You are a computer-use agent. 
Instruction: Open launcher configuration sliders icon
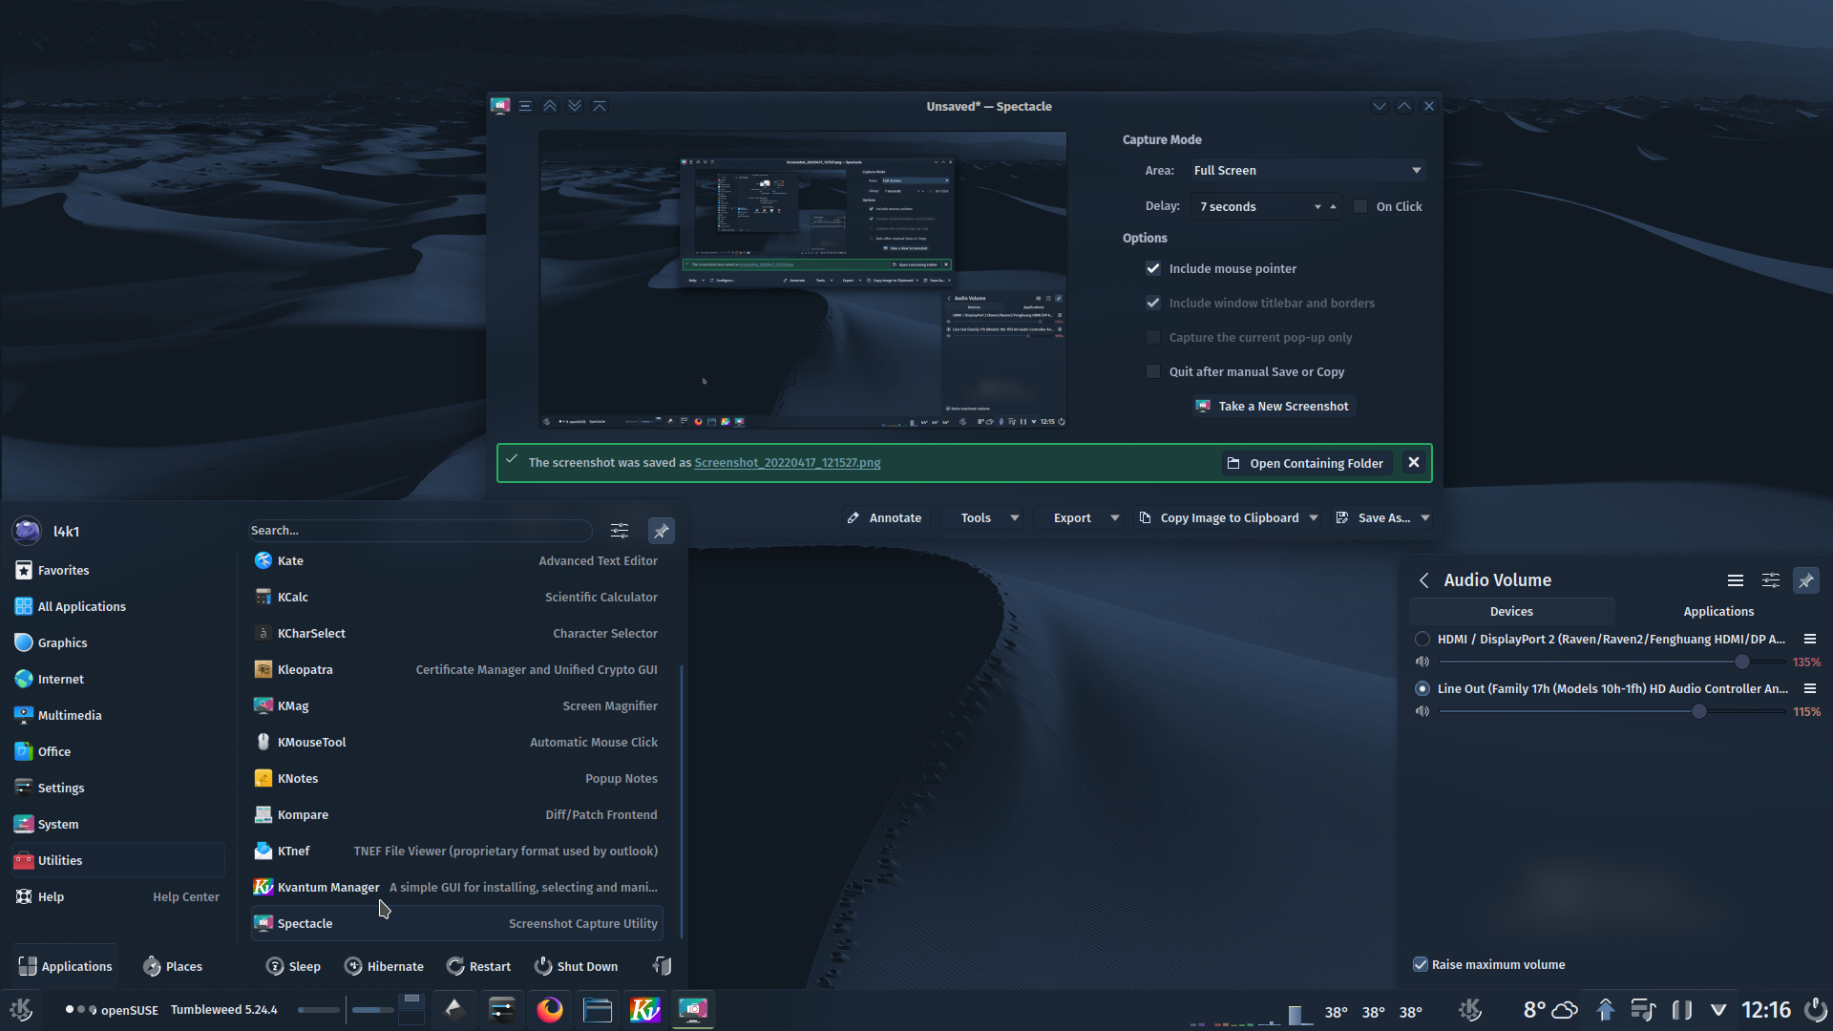tap(620, 531)
